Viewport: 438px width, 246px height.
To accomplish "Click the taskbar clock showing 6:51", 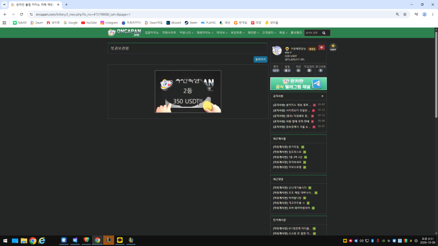I will tap(428, 240).
